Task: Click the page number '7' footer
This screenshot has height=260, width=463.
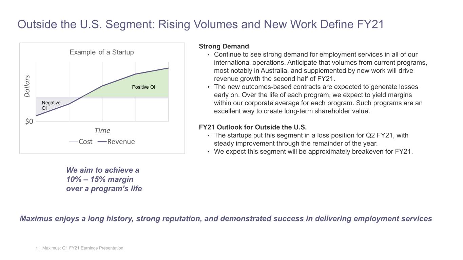Action: (36, 248)
